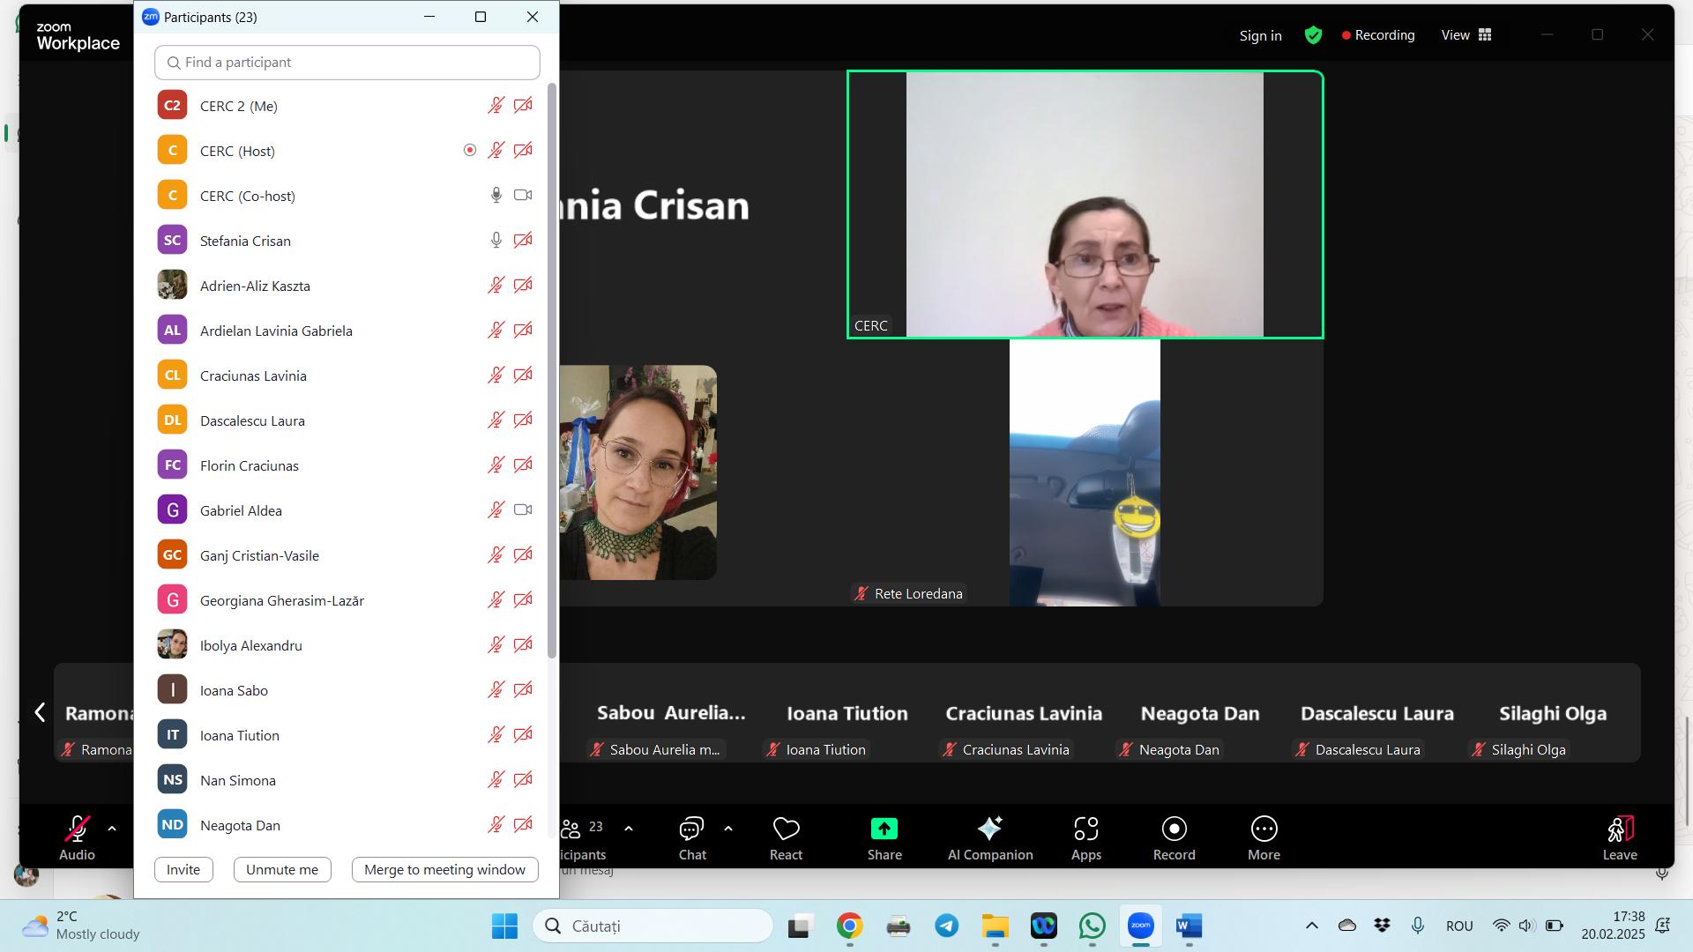Open the Apps icon
This screenshot has height=952, width=1693.
click(x=1085, y=829)
